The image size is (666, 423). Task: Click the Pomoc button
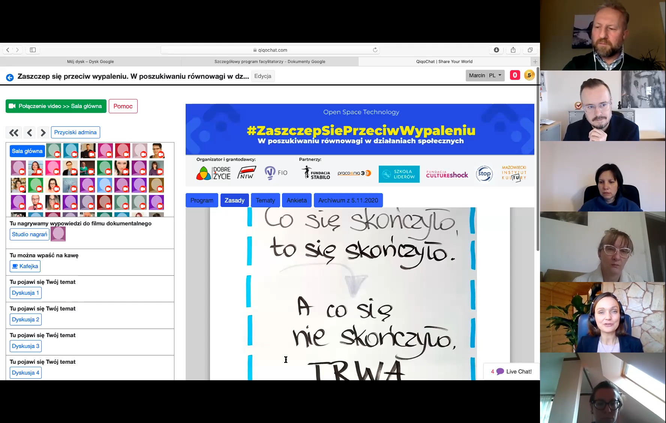[x=123, y=106]
